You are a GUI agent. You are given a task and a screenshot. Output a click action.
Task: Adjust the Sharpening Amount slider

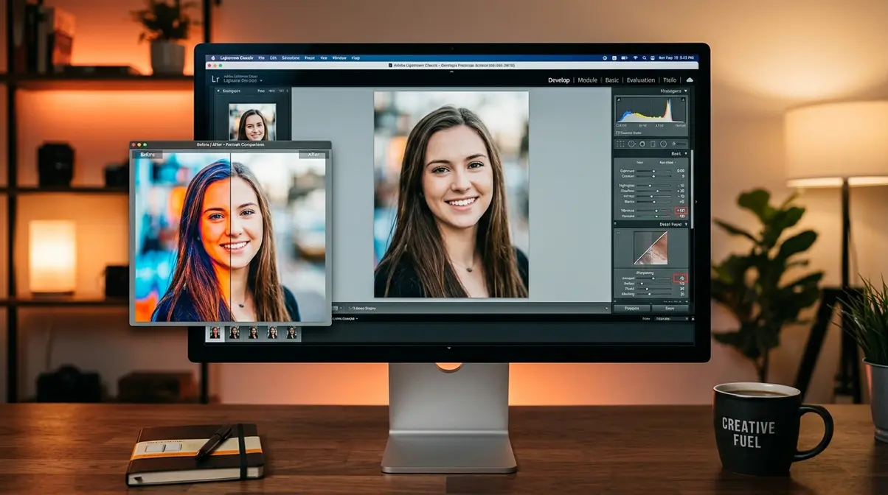[653, 278]
